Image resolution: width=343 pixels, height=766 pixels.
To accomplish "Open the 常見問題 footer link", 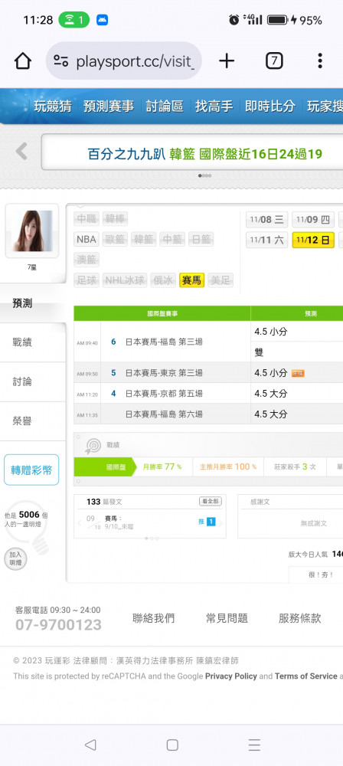I will pos(227,618).
